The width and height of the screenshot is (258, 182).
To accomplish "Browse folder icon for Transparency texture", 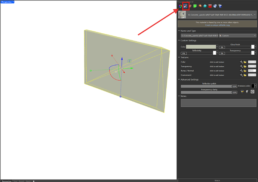I will (245, 66).
